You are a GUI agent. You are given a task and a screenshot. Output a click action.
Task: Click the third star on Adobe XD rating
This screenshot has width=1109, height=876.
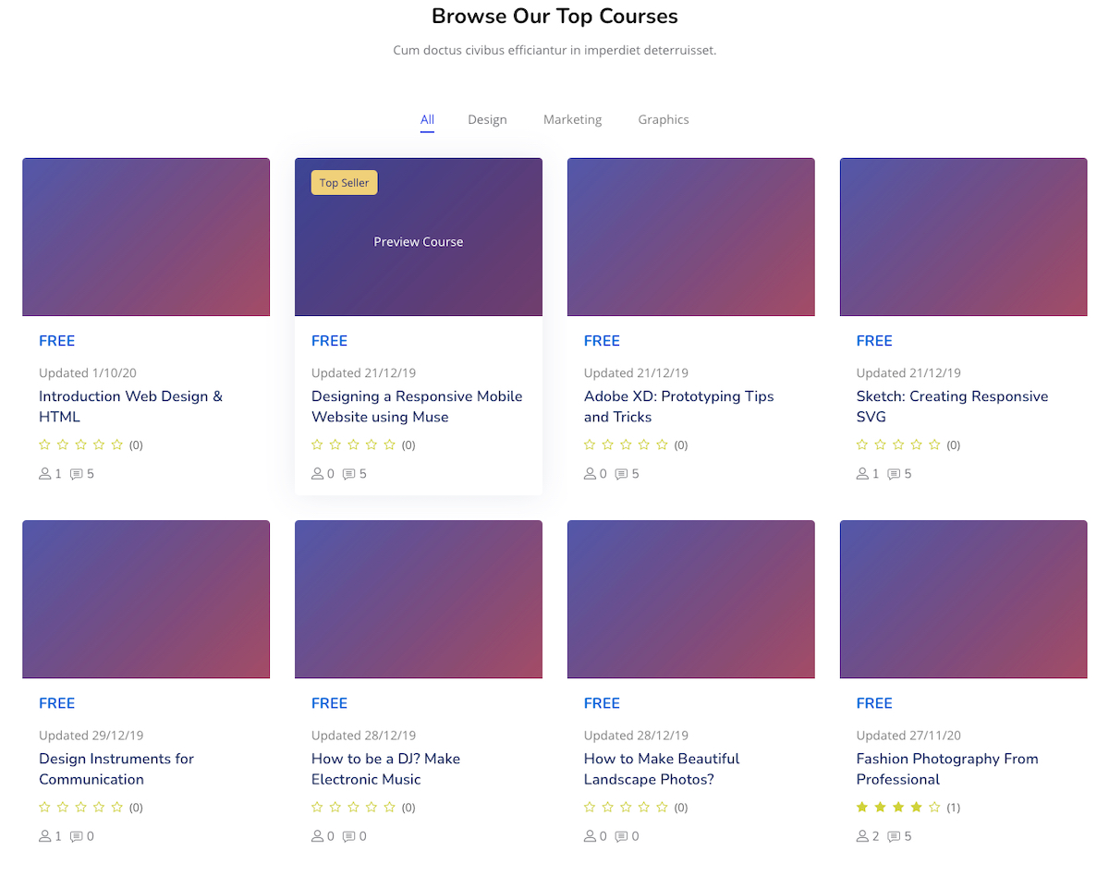[626, 444]
